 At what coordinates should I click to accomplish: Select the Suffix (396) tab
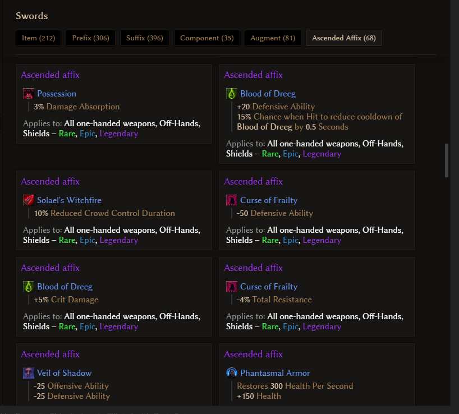coord(145,38)
